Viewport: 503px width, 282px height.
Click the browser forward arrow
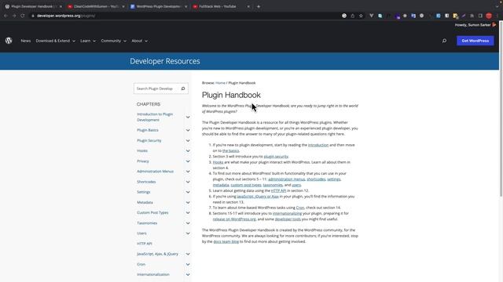[x=14, y=16]
